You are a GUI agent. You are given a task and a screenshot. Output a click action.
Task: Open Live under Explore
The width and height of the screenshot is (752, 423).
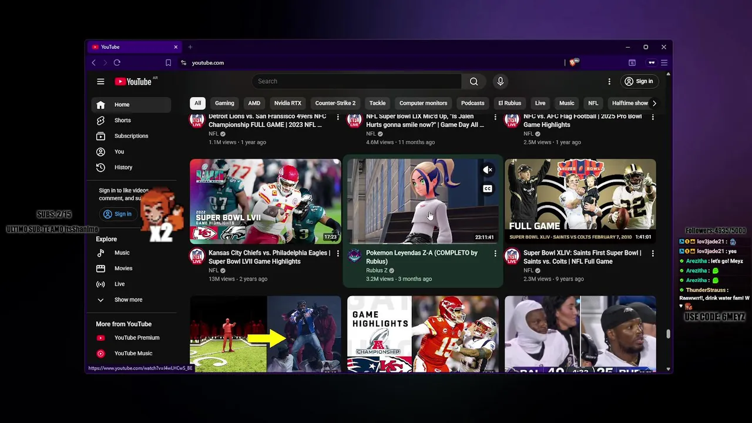pos(131,284)
